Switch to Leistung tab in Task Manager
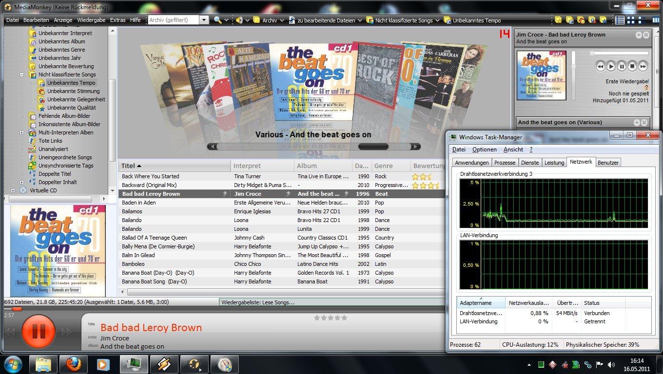 pyautogui.click(x=554, y=163)
